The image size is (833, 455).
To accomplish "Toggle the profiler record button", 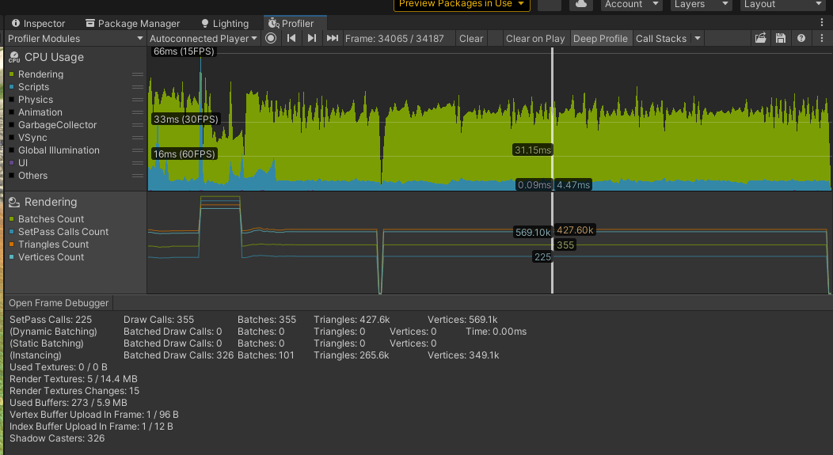I will pos(272,38).
